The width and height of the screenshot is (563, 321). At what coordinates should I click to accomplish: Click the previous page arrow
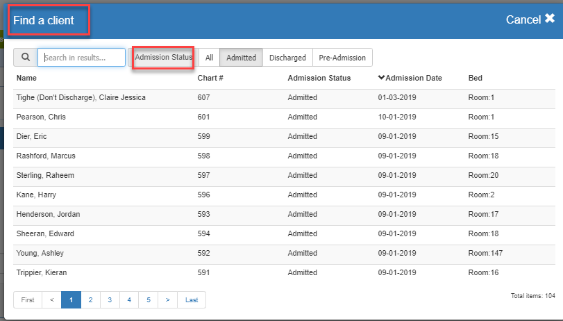(x=51, y=299)
